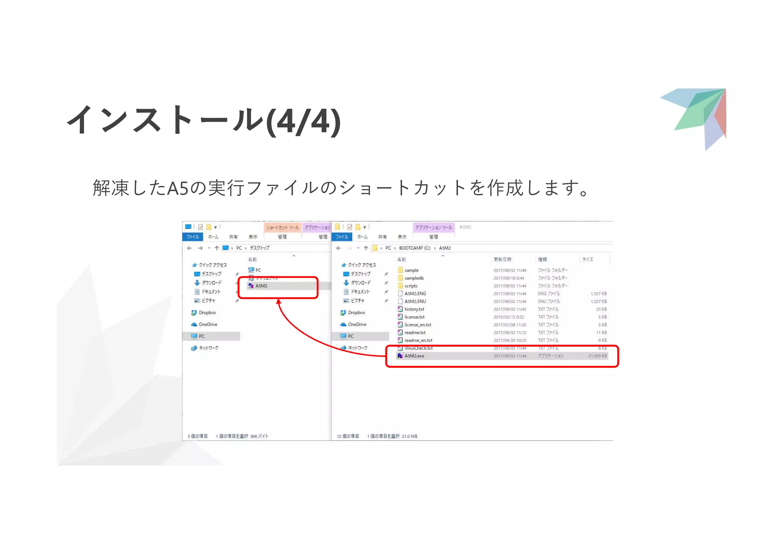Expand クイック アクセス in A5M2 window sidebar
This screenshot has width=783, height=554.
coord(359,265)
